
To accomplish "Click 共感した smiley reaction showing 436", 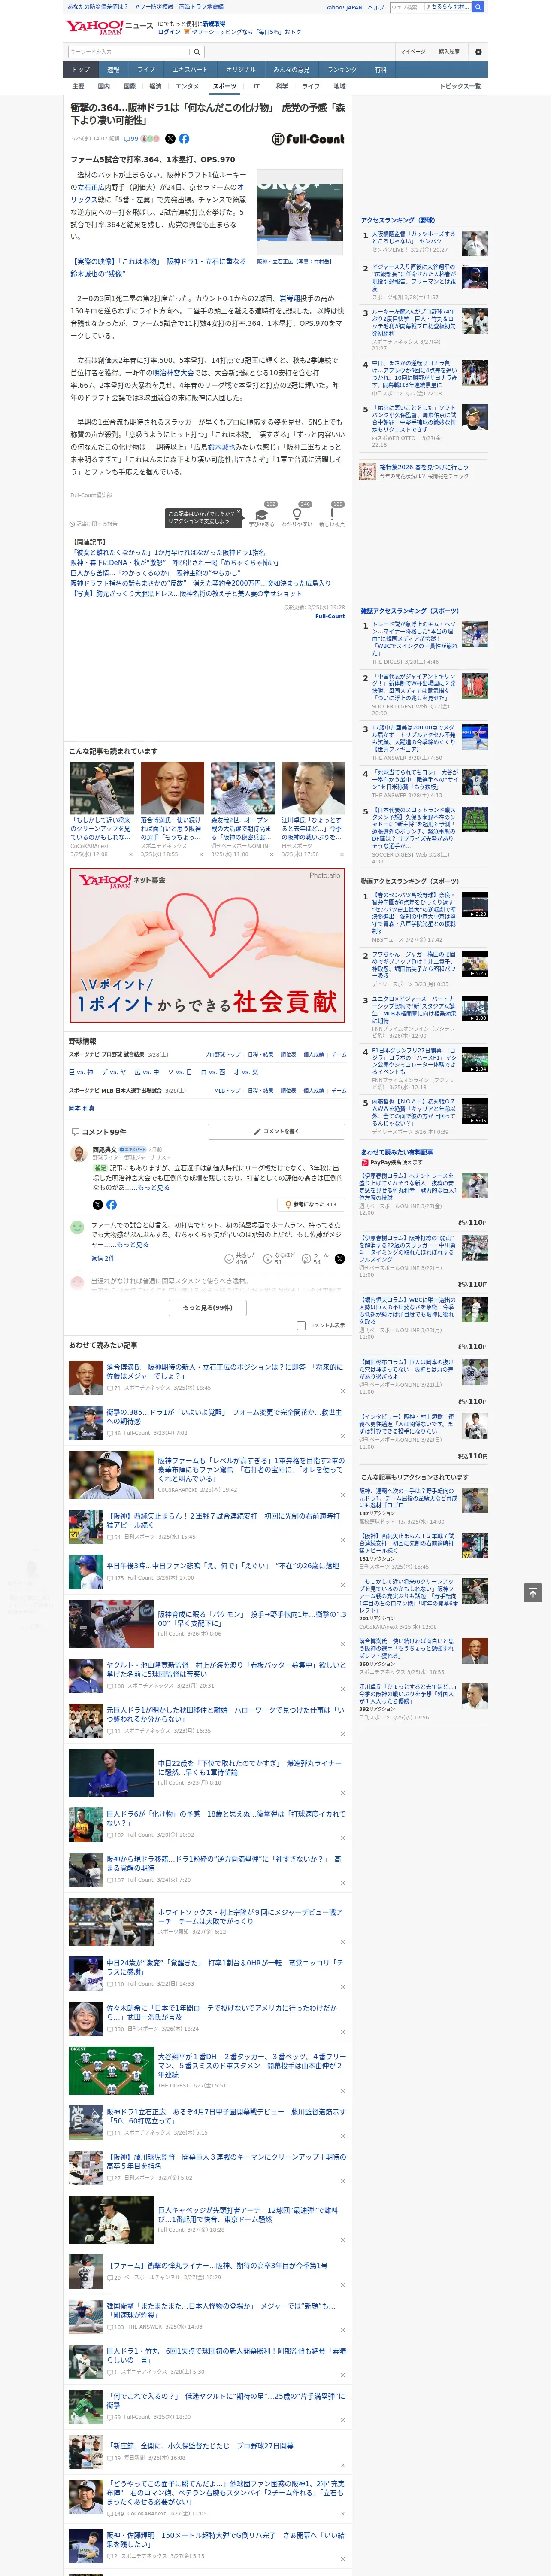I will (241, 1259).
